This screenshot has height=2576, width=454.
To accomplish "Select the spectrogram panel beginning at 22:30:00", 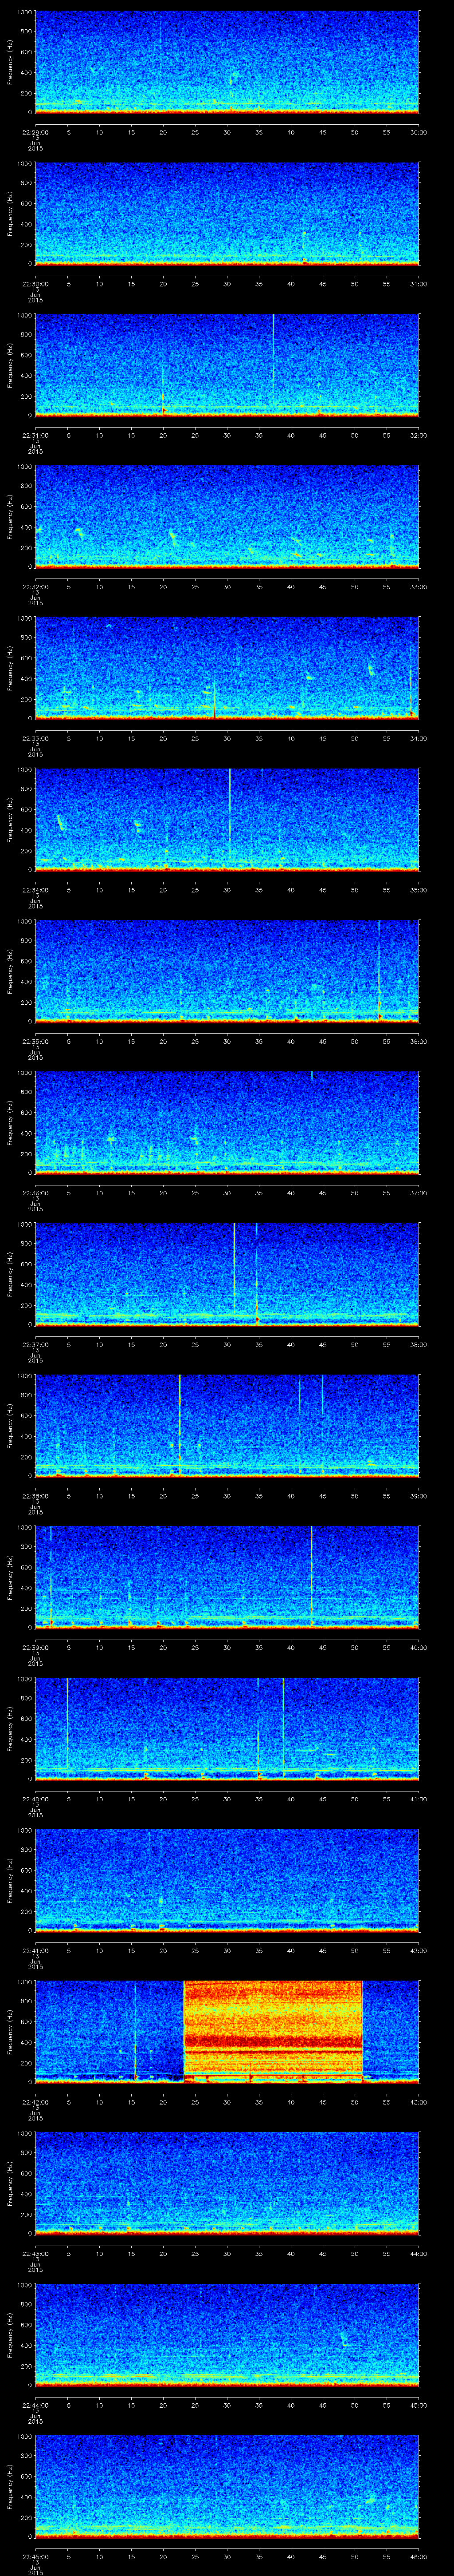I will tap(227, 214).
